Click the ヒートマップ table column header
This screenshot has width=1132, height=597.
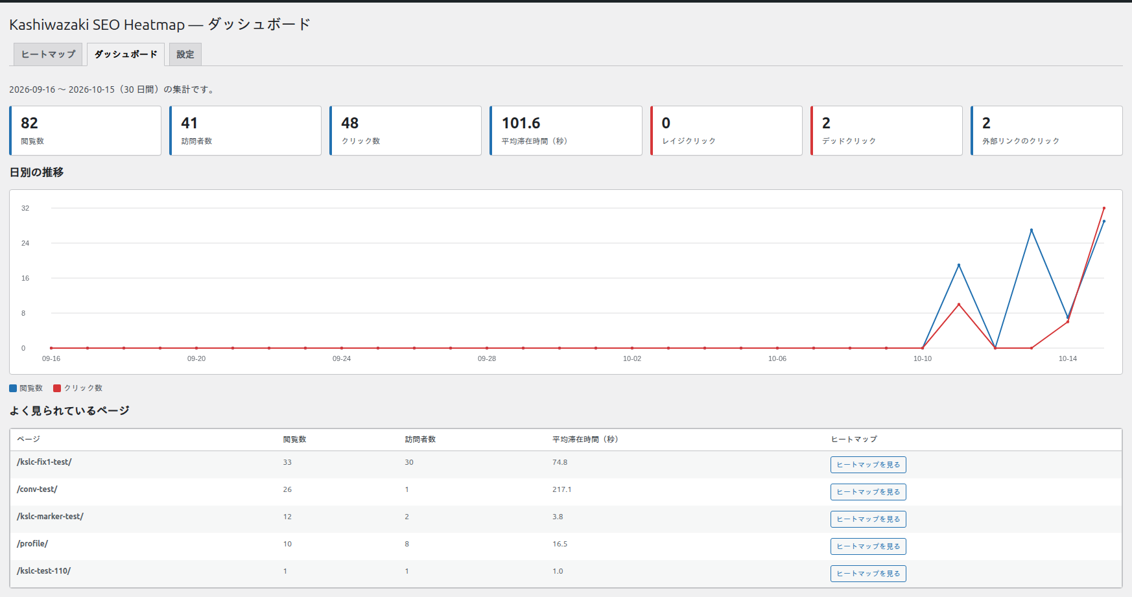[x=854, y=439]
